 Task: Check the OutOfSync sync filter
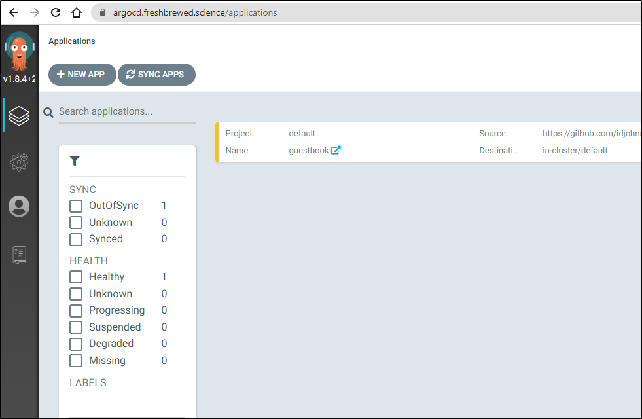point(76,206)
